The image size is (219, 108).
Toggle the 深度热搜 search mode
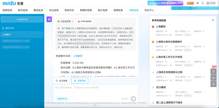tap(80, 81)
